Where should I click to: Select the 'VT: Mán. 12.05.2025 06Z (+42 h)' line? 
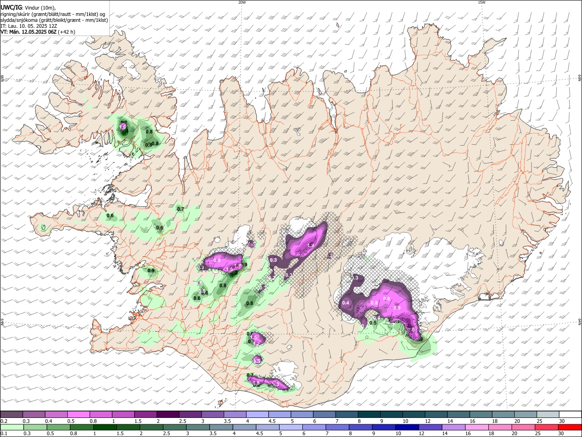38,32
